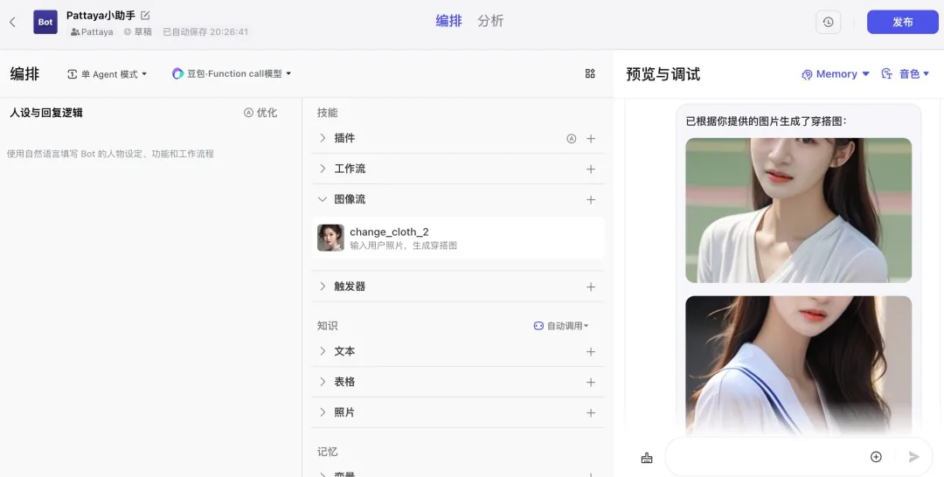Collapse the 图像流 section
This screenshot has width=944, height=477.
[323, 199]
